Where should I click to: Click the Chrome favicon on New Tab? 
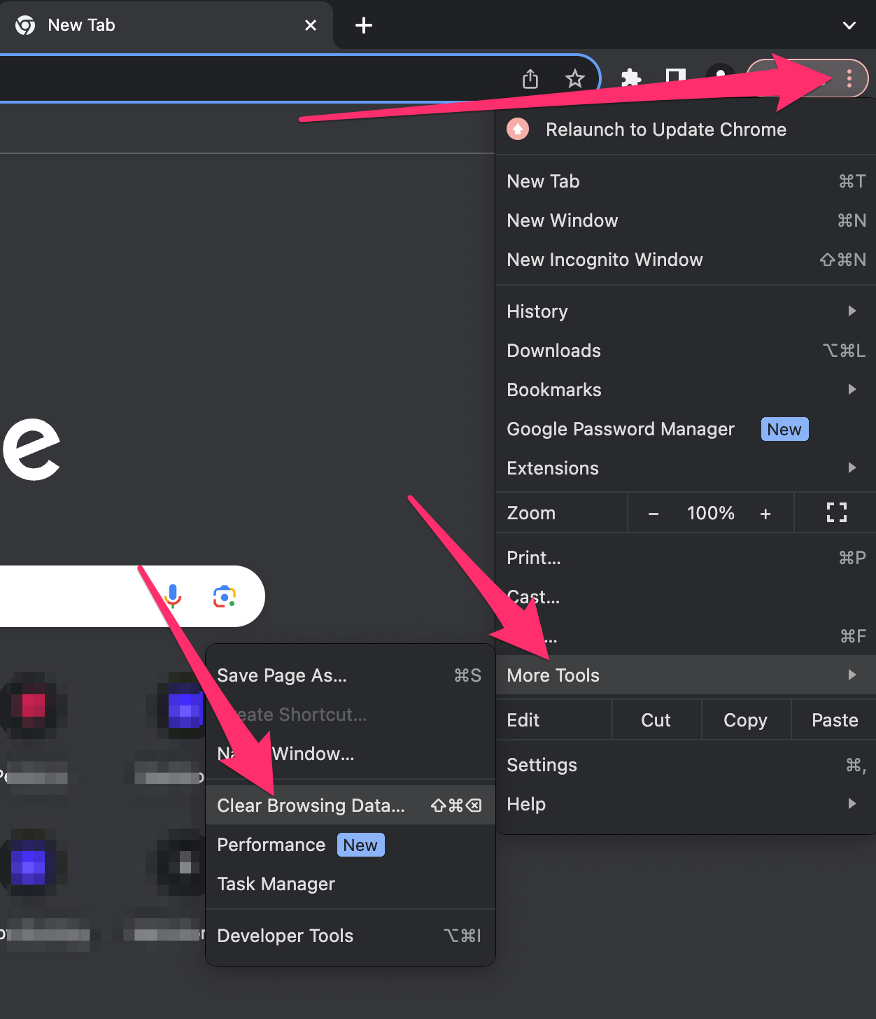[x=24, y=24]
